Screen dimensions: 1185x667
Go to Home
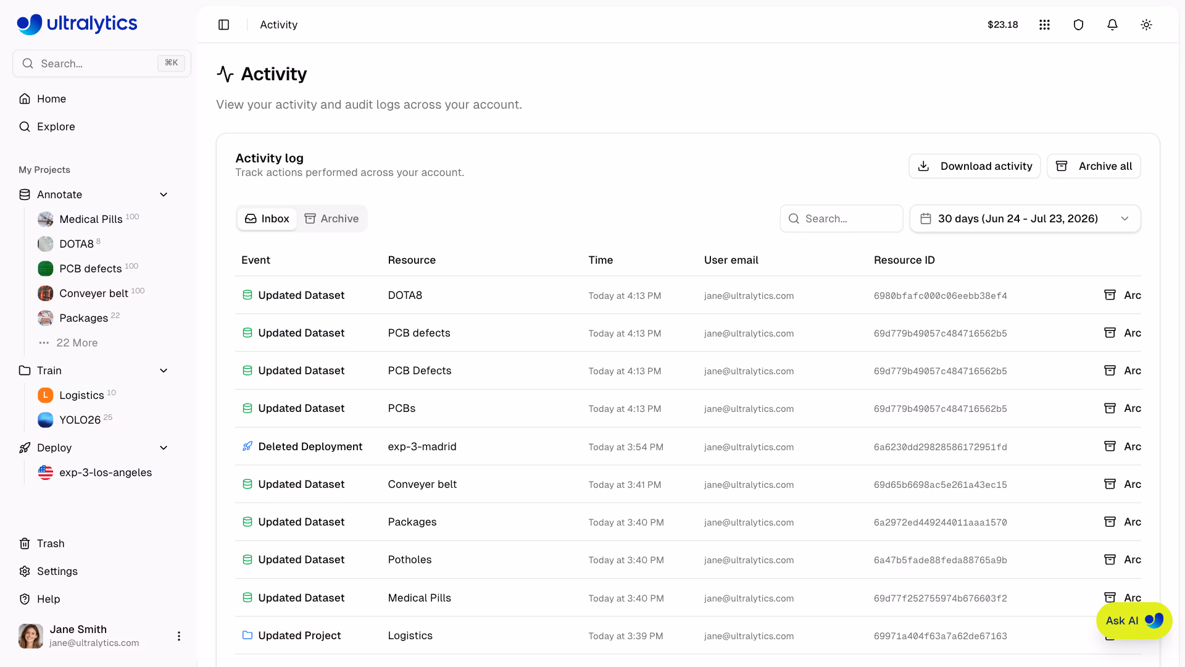point(51,99)
